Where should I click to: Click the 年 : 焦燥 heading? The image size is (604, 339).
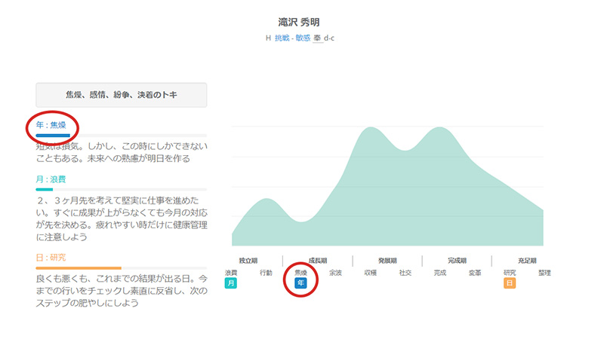tap(51, 125)
